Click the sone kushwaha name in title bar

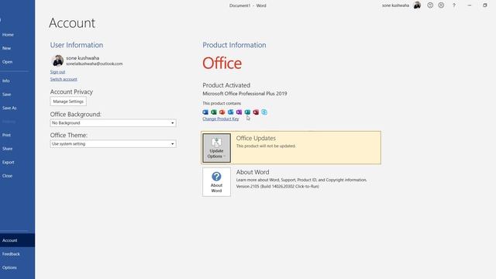click(x=395, y=5)
